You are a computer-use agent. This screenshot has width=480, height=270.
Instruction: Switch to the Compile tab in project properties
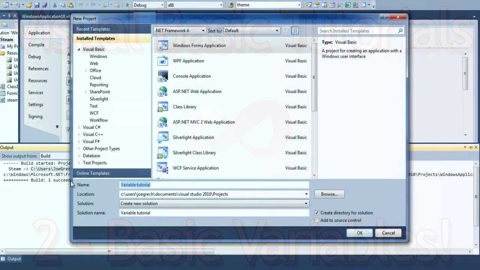coord(36,45)
